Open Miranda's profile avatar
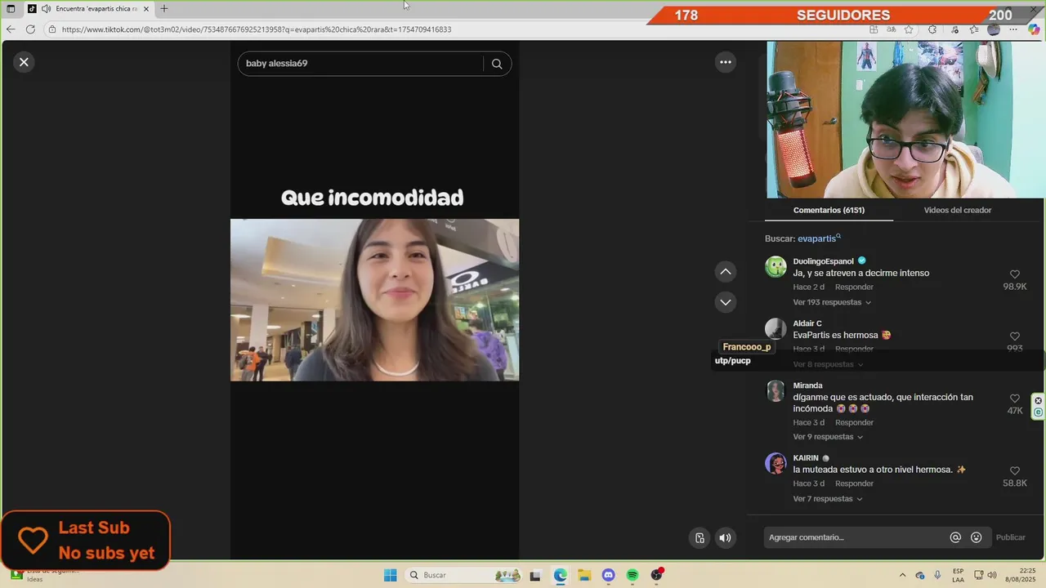Screen dimensions: 1046x588 click(x=776, y=391)
